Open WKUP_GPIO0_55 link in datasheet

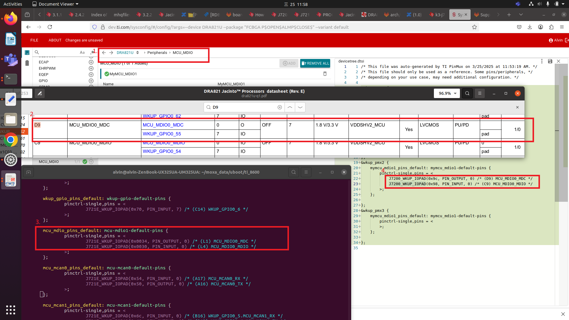[162, 134]
